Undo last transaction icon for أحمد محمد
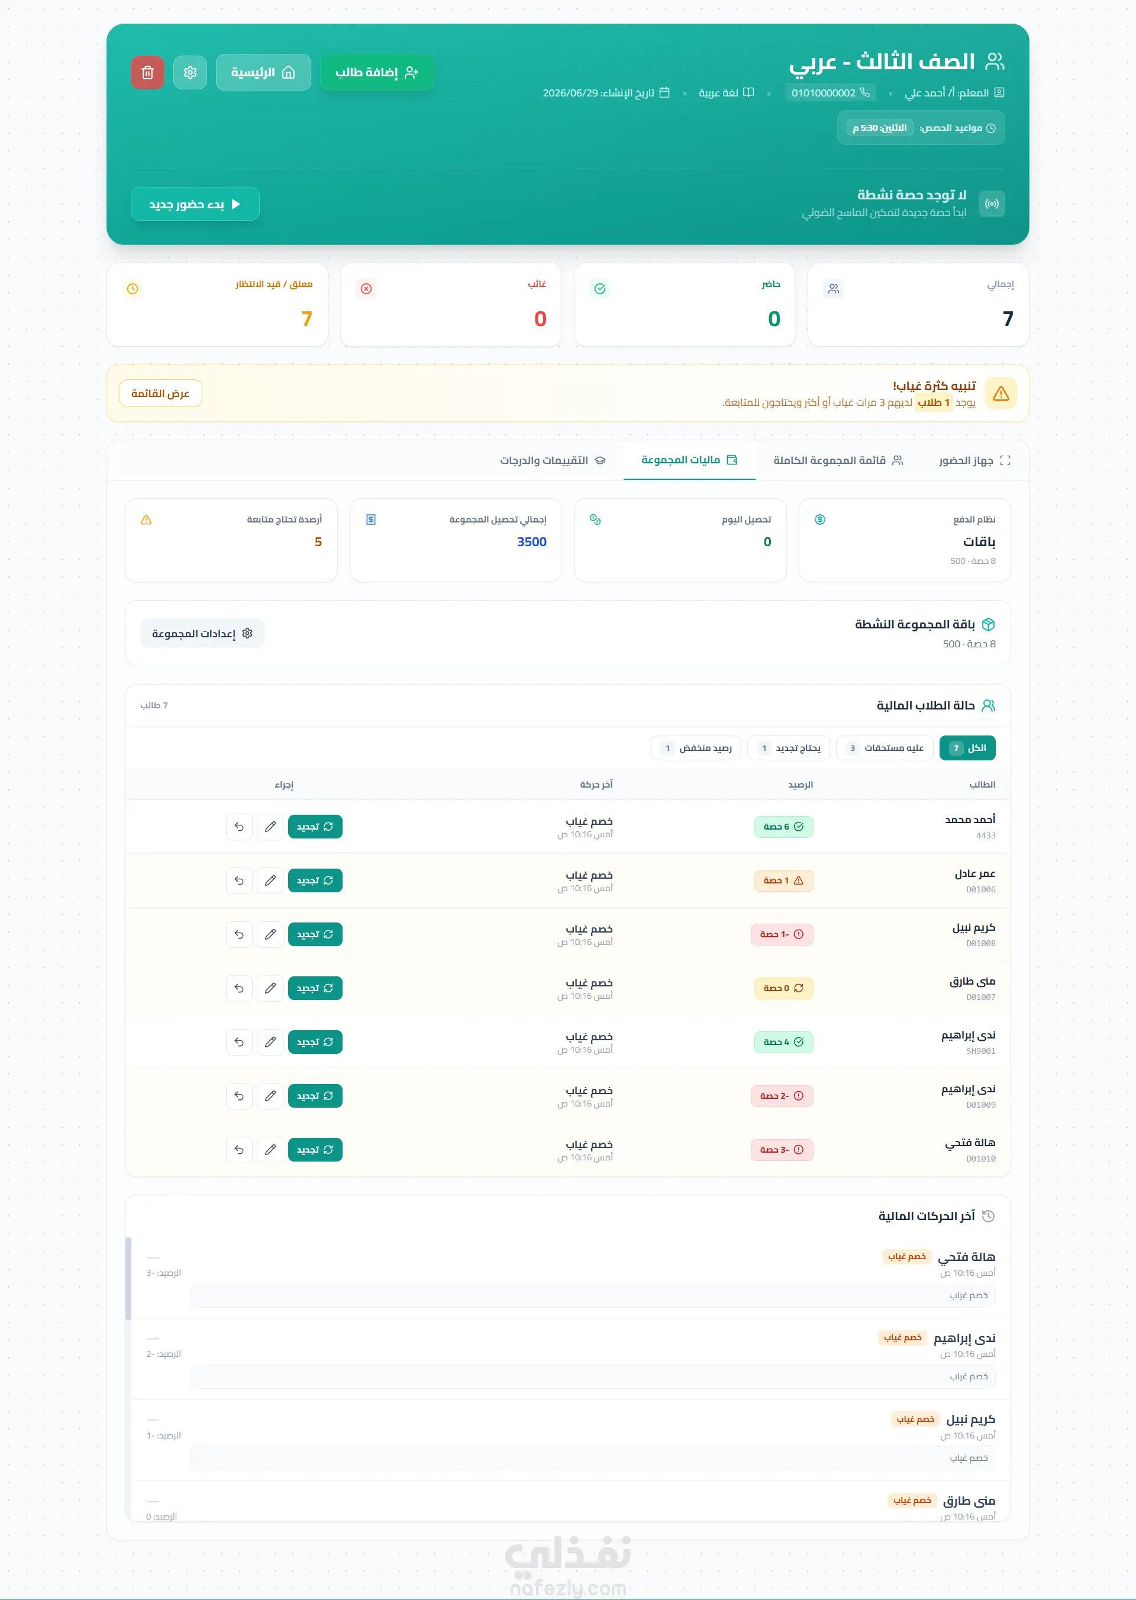Screen dimensions: 1136x1600 point(239,827)
